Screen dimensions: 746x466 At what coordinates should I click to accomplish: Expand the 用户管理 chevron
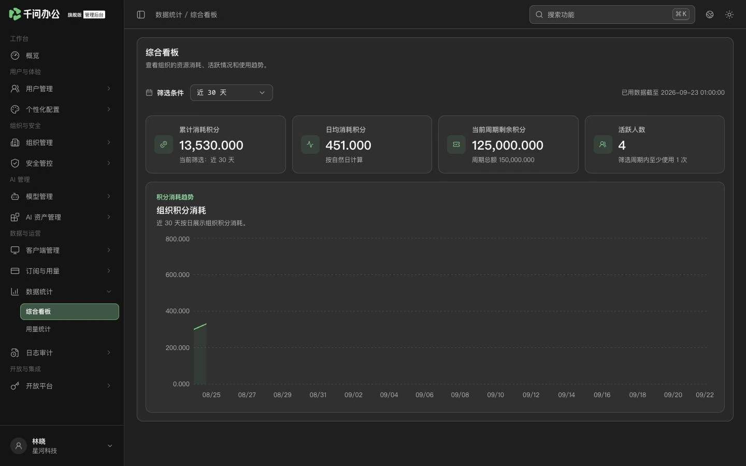click(109, 89)
